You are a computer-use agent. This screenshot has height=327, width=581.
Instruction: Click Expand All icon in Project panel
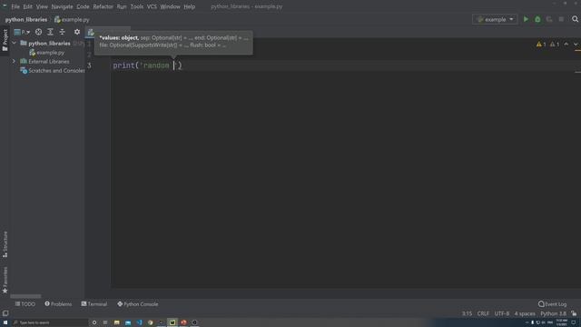(50, 32)
